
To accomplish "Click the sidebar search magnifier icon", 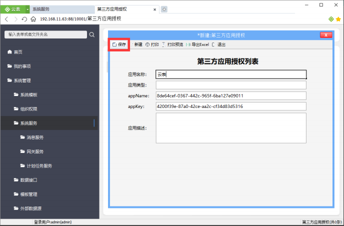I will (x=92, y=34).
